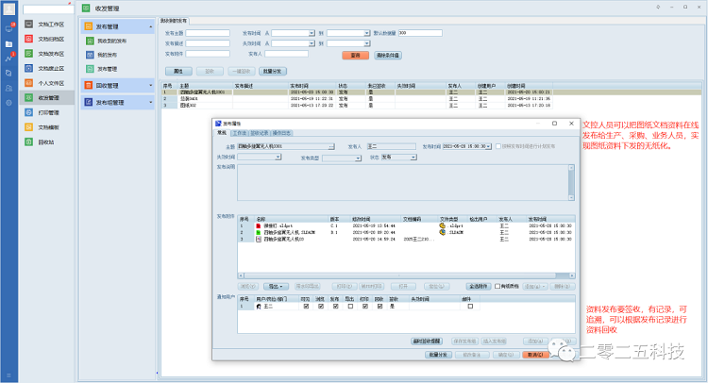Click the hamburger icon at sidebar bottom

click(9, 375)
